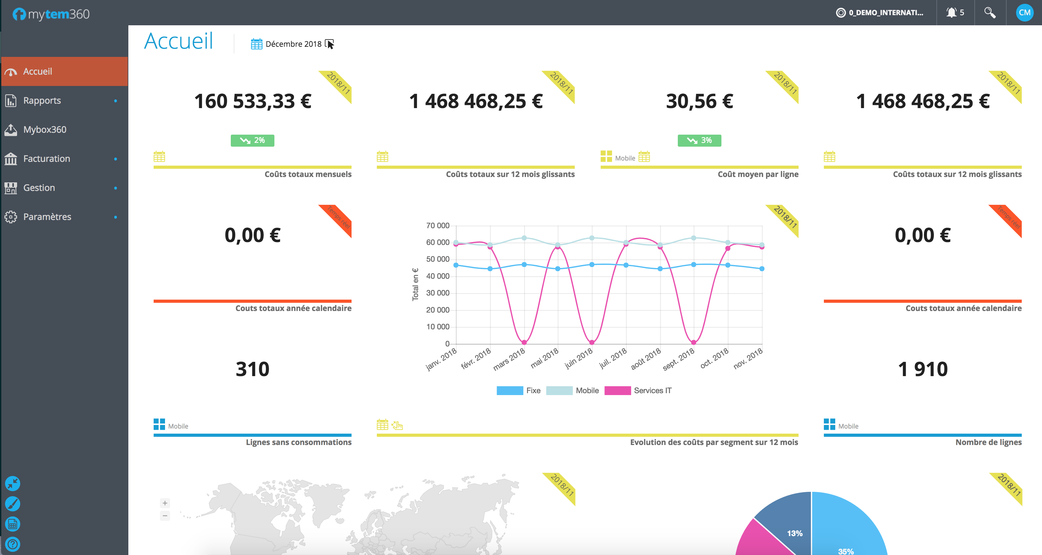Click the 30,56 € average cost value
Viewport: 1042px width, 555px height.
(x=699, y=101)
